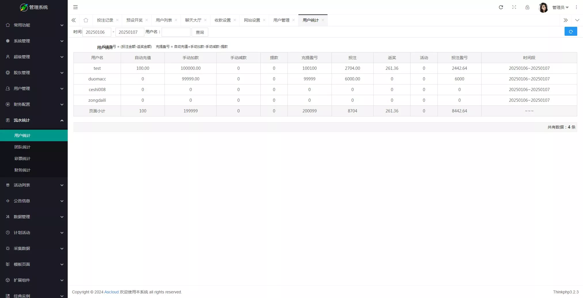
Task: Expand the 系统管理 sidebar menu
Action: coord(34,41)
